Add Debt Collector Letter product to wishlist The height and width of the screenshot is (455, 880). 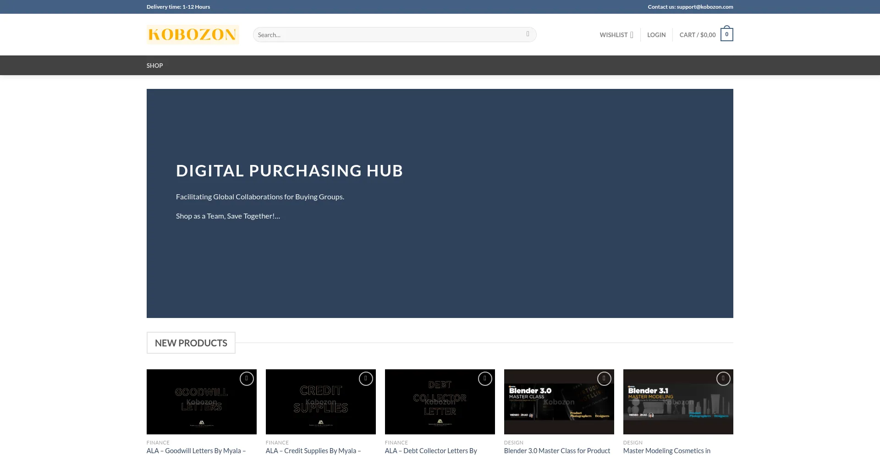(485, 379)
